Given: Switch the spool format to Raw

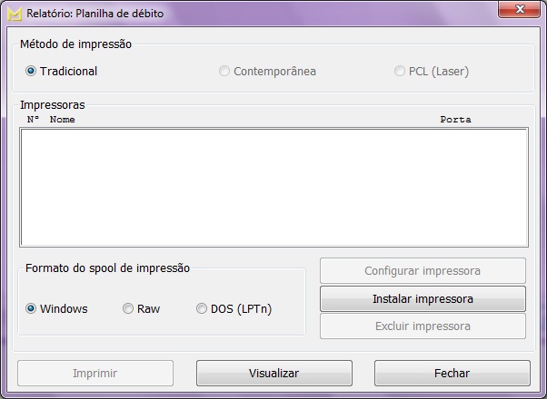Looking at the screenshot, I should [x=128, y=308].
